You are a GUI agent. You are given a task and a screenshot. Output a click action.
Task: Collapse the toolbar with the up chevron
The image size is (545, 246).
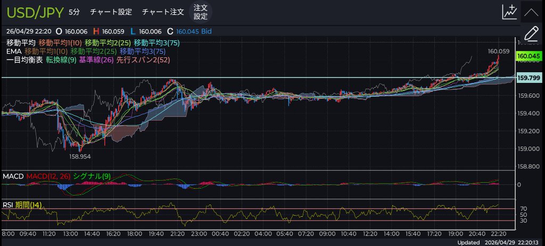click(x=531, y=12)
